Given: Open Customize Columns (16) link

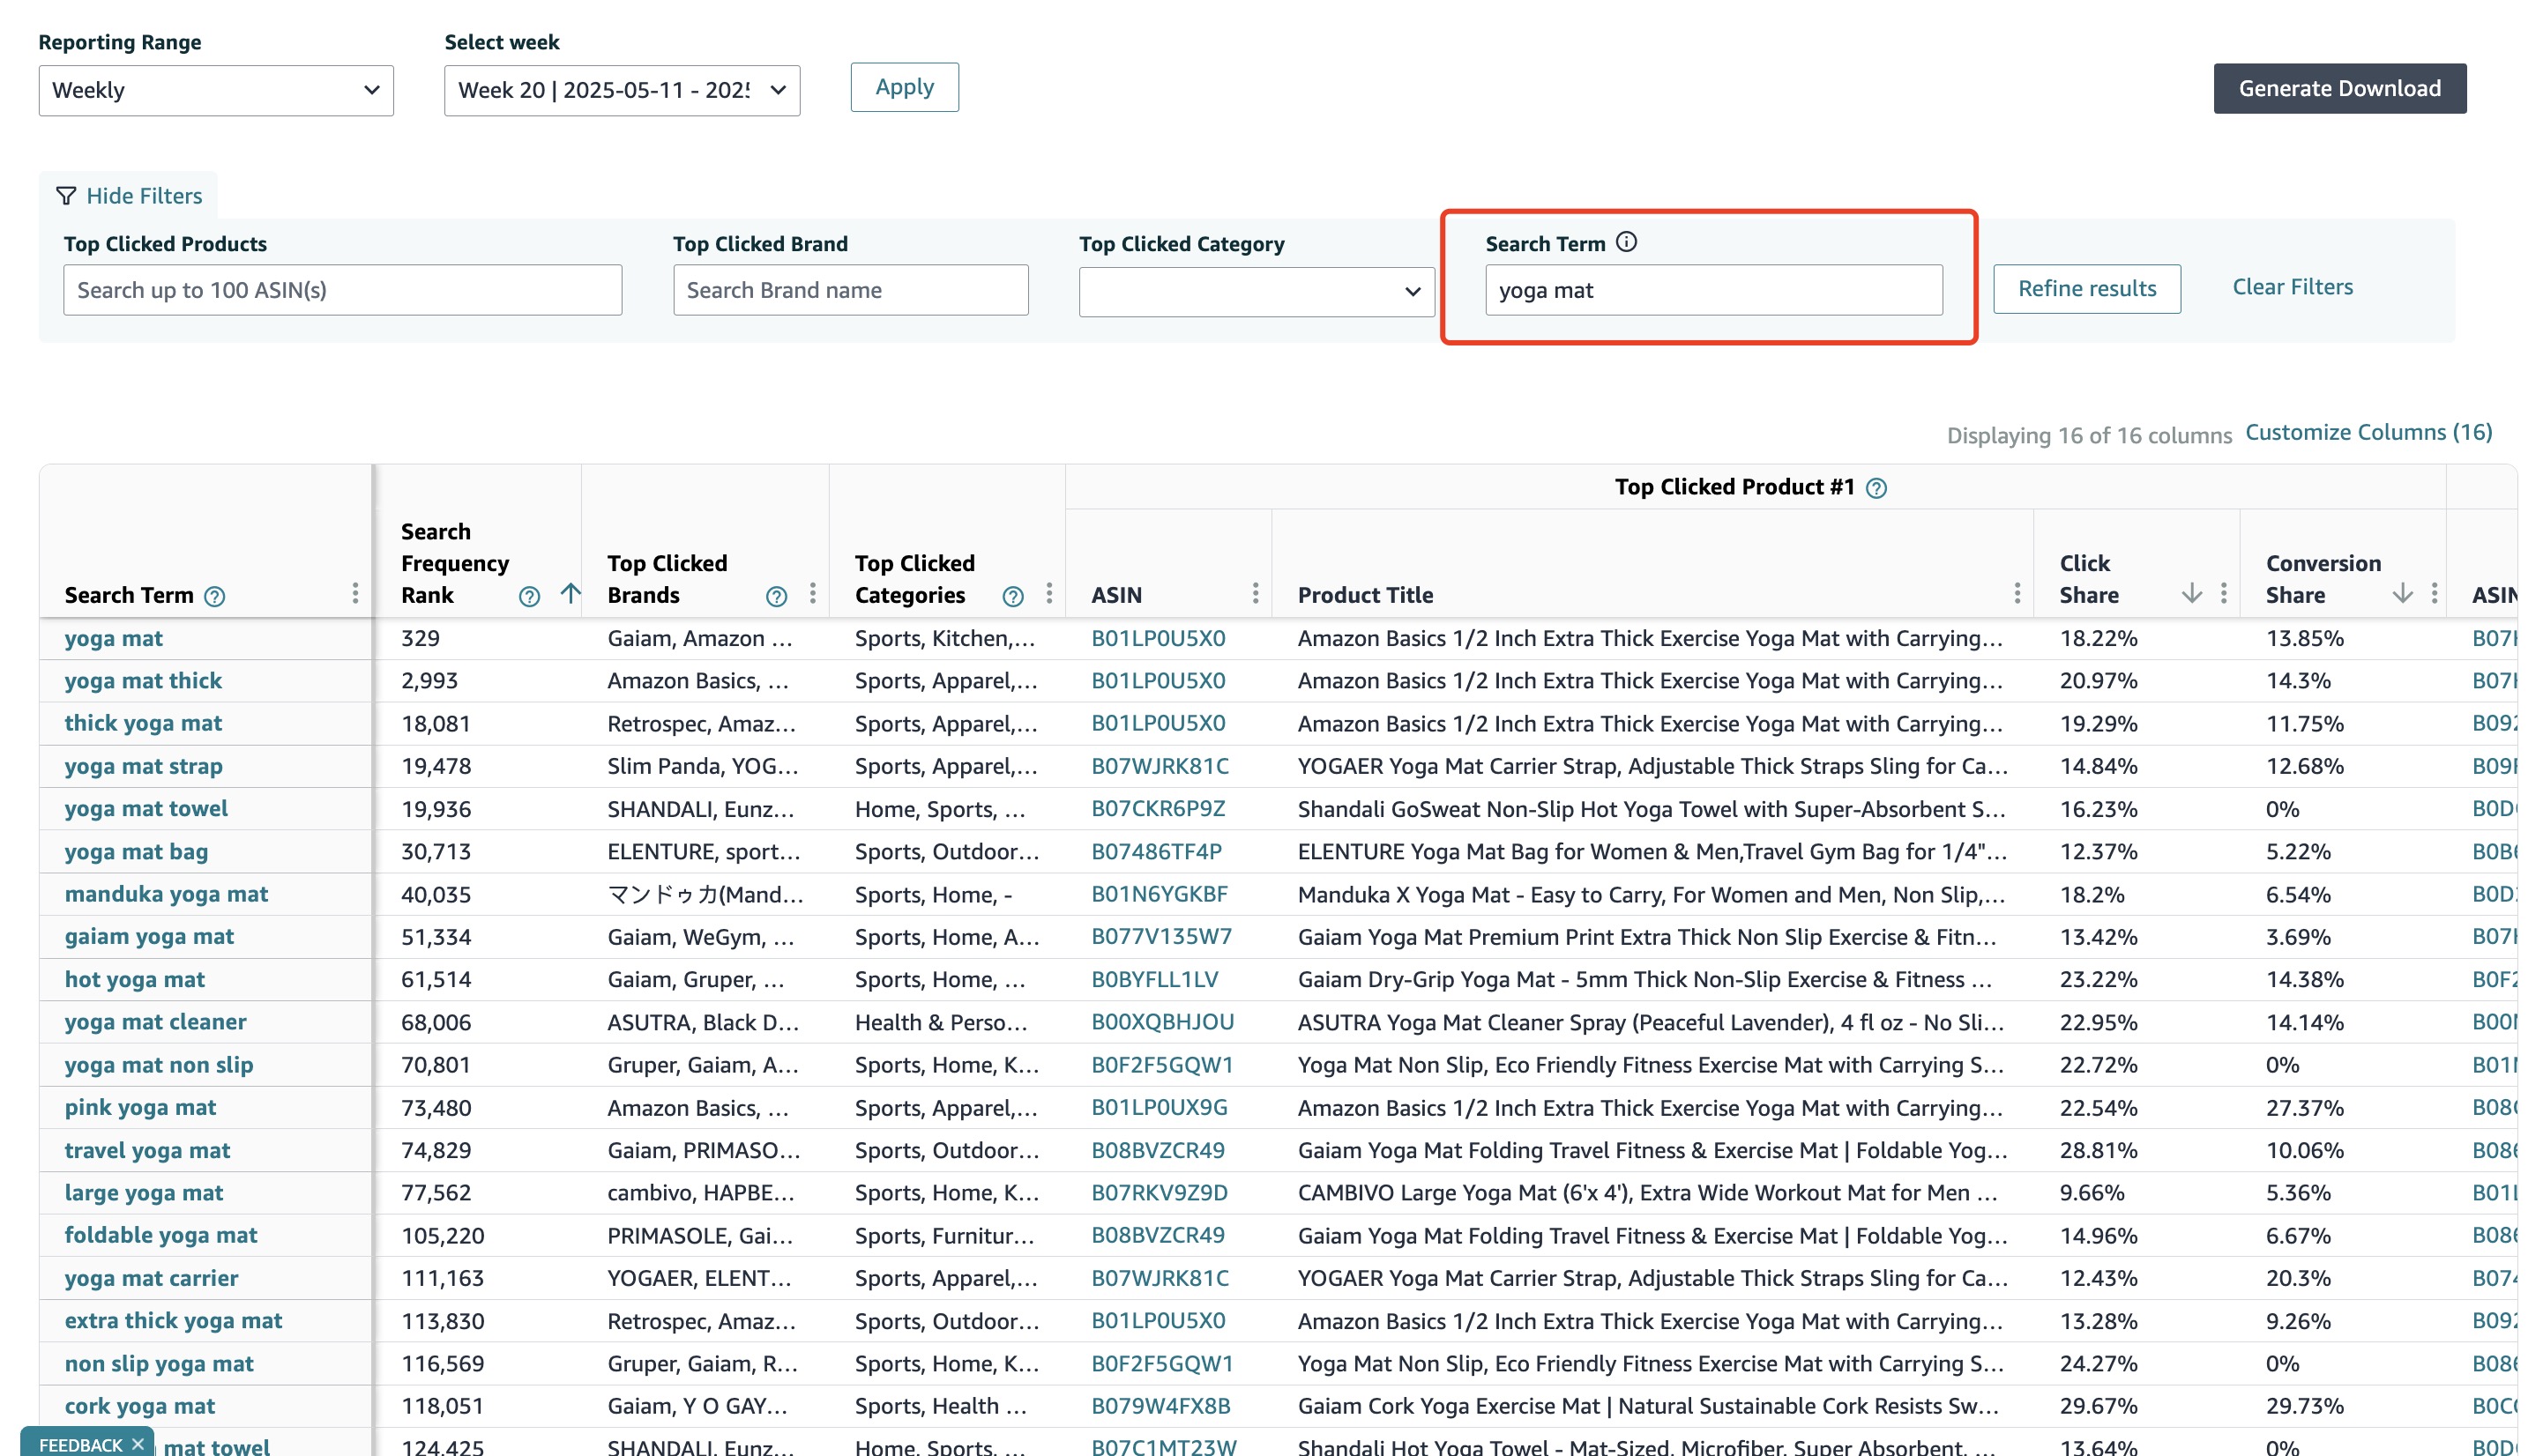Looking at the screenshot, I should click(x=2368, y=432).
